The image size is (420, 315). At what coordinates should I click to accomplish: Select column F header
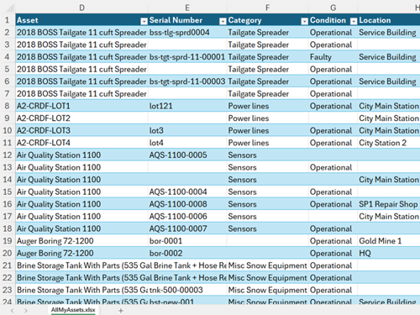click(x=267, y=8)
